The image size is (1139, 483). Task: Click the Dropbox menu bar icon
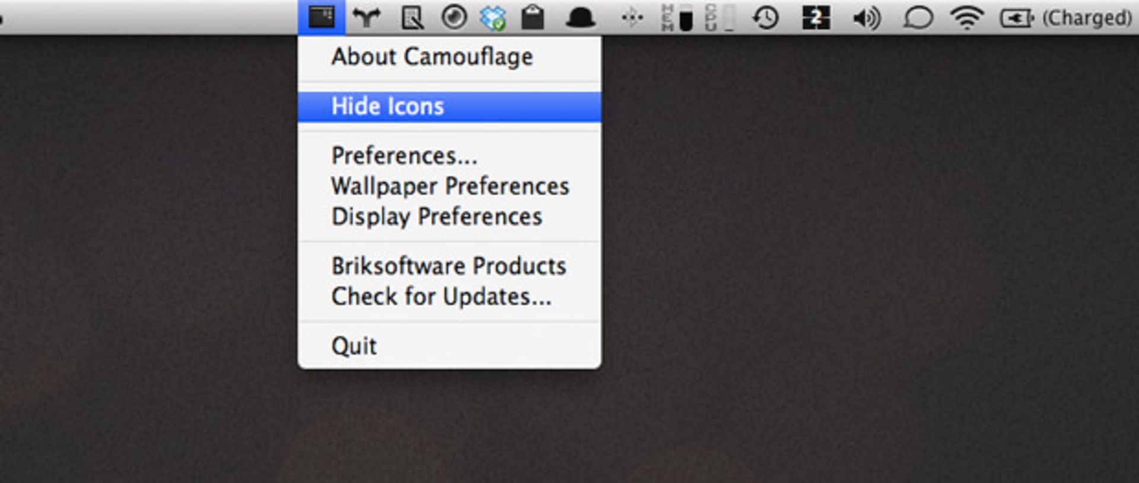pyautogui.click(x=493, y=18)
